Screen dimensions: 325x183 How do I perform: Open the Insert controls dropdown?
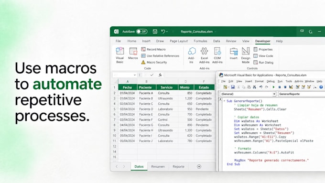pyautogui.click(x=234, y=54)
